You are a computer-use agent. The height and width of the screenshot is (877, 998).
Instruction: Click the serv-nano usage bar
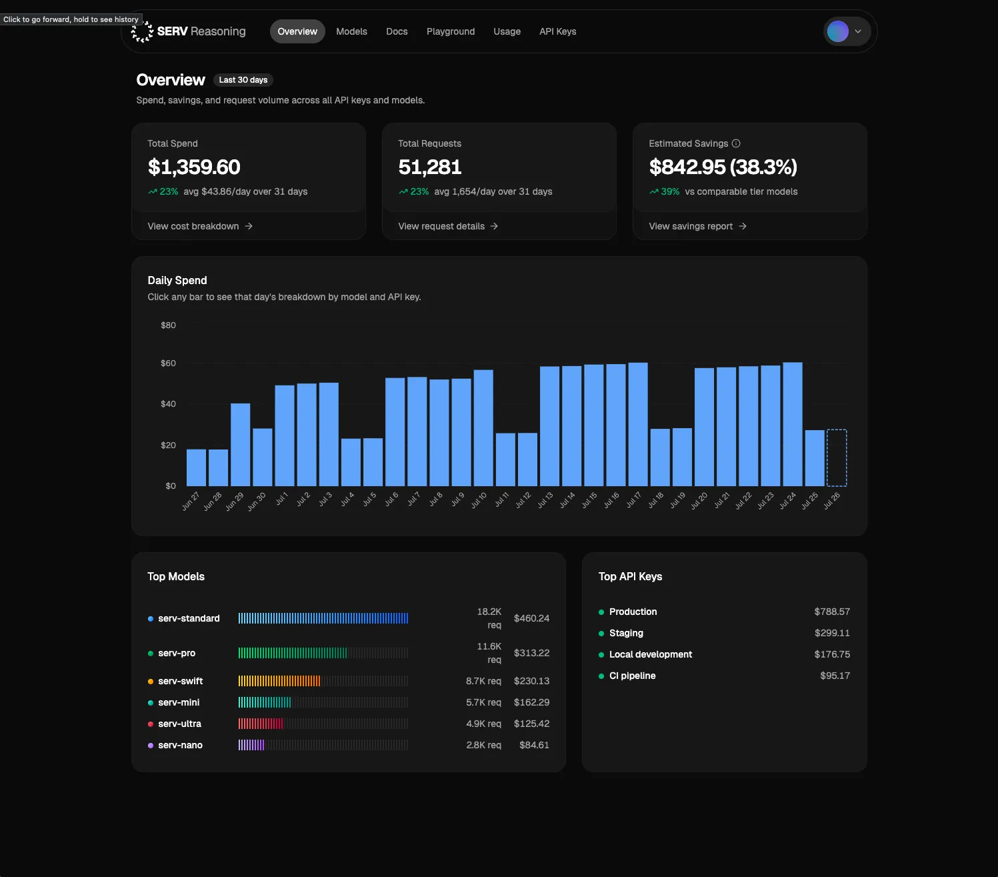(323, 745)
